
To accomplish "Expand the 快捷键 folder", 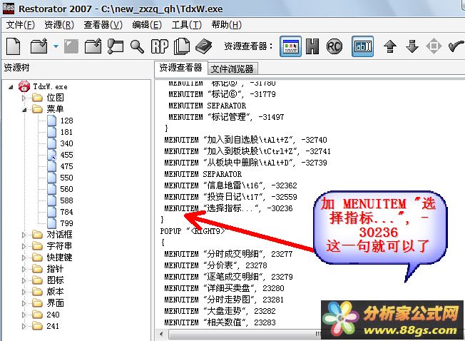I will click(24, 258).
